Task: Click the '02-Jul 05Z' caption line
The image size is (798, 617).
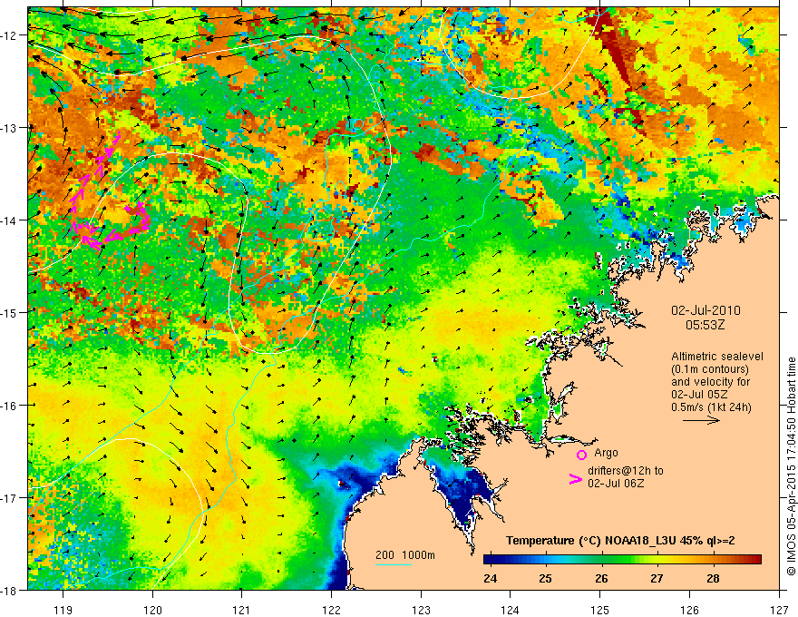Action: pyautogui.click(x=699, y=395)
